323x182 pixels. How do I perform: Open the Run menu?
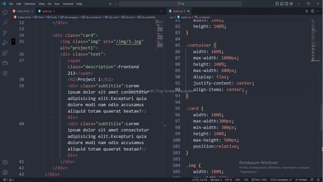pos(57,4)
